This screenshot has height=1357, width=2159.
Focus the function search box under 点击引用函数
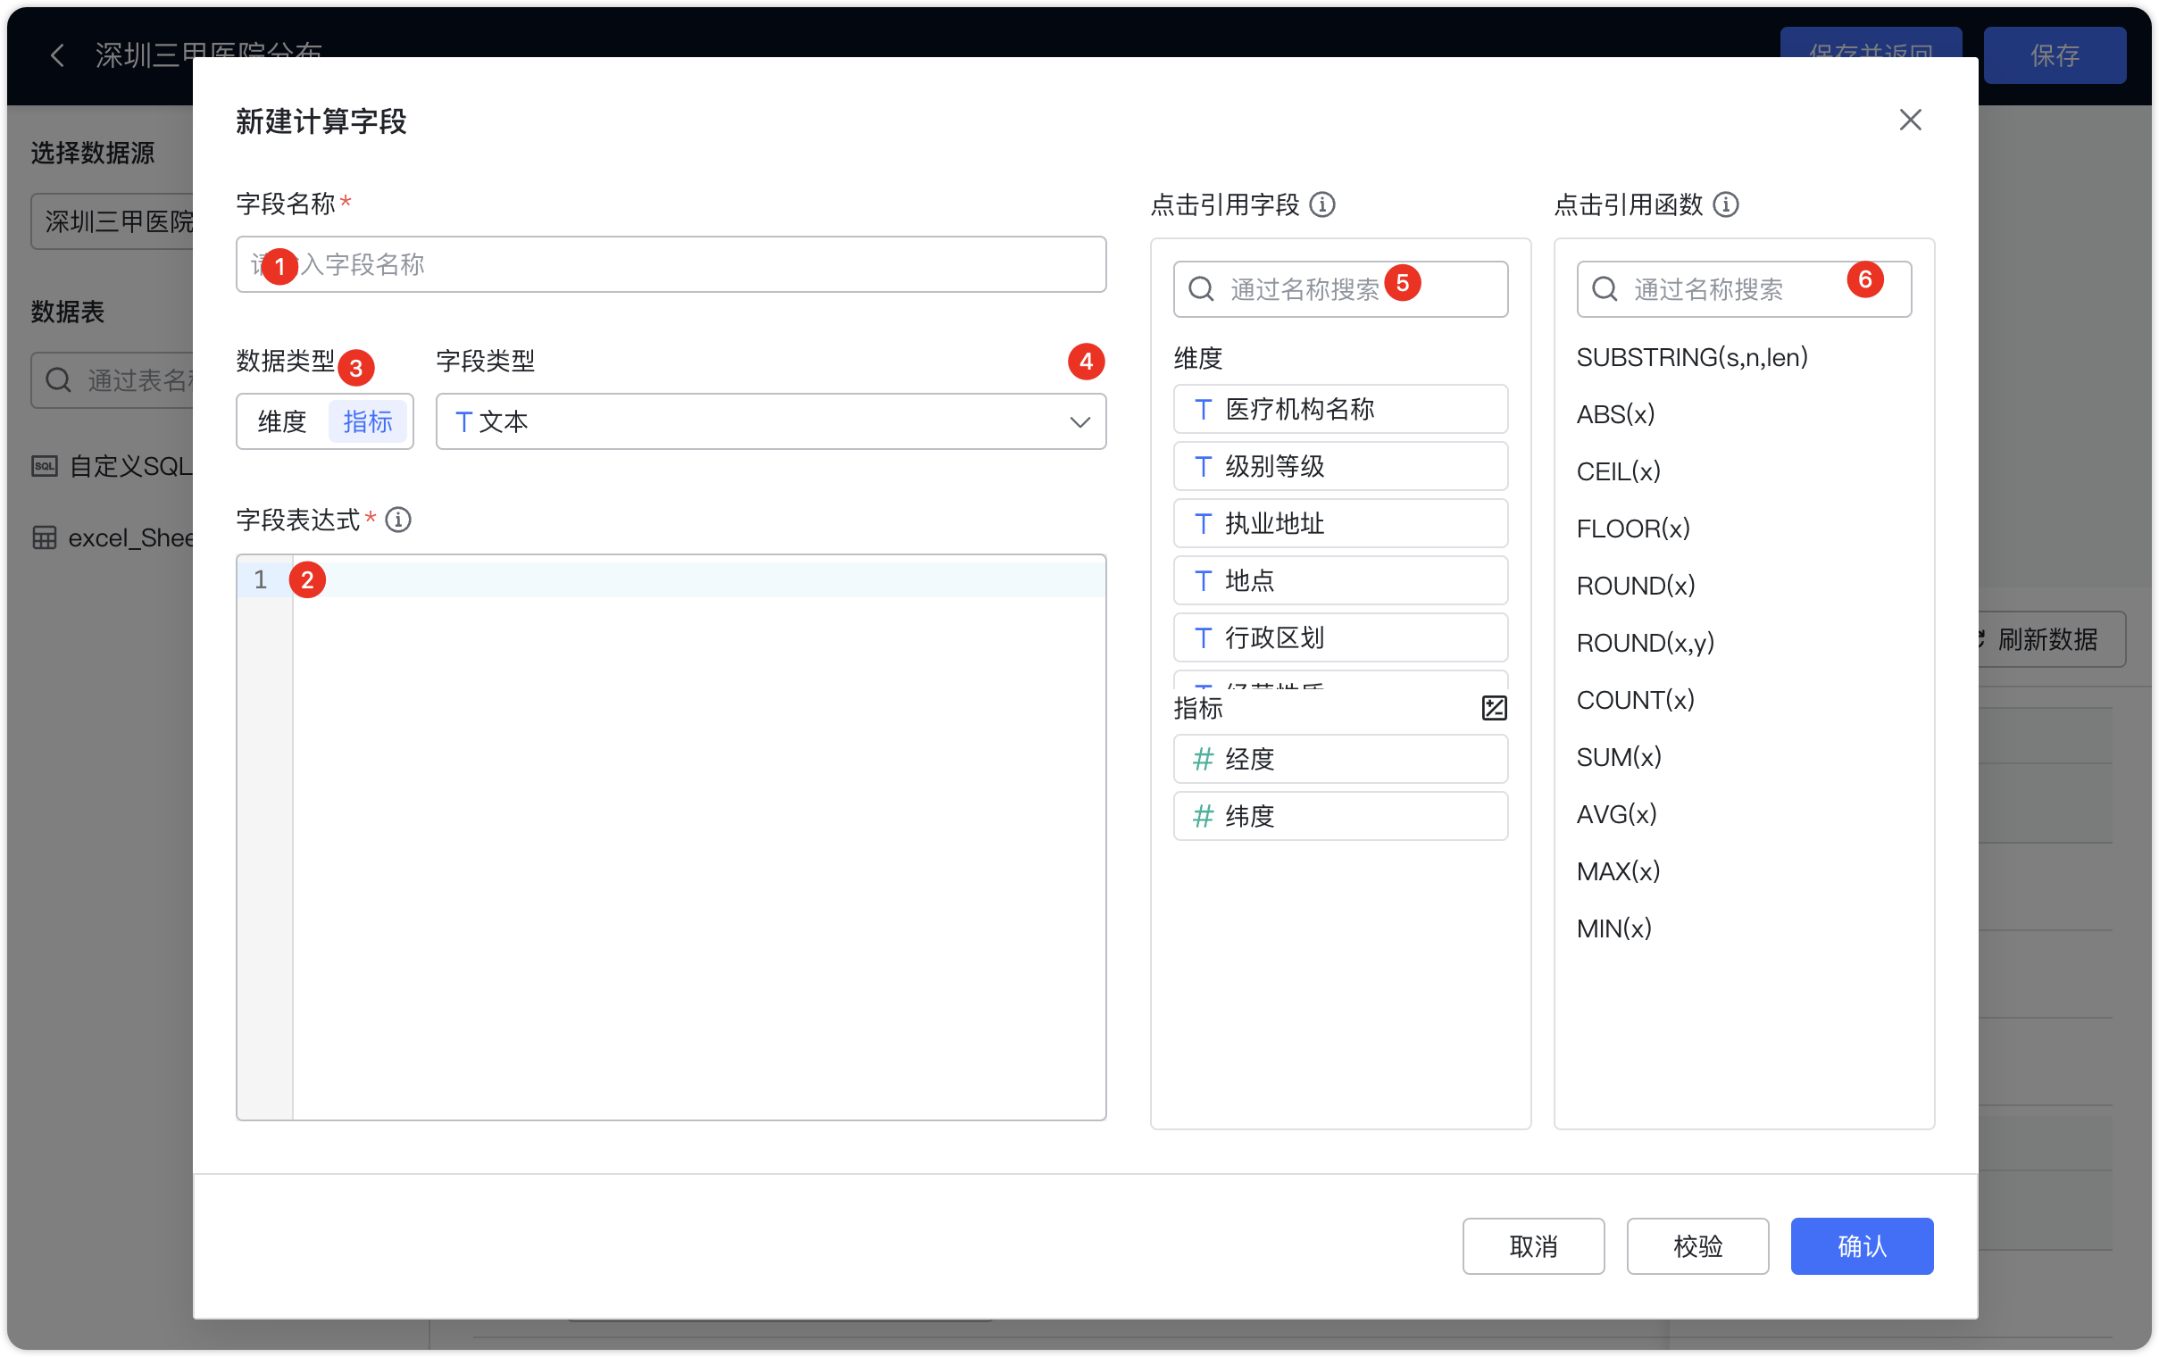(1744, 289)
